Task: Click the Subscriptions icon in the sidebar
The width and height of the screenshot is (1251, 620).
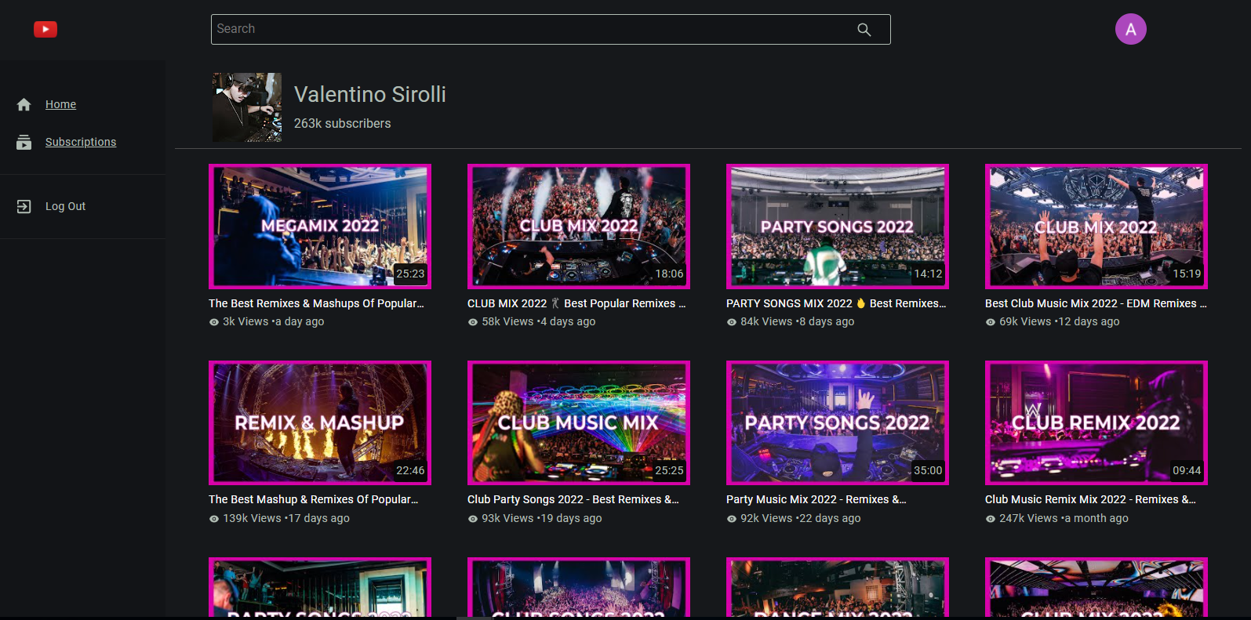Action: tap(24, 142)
